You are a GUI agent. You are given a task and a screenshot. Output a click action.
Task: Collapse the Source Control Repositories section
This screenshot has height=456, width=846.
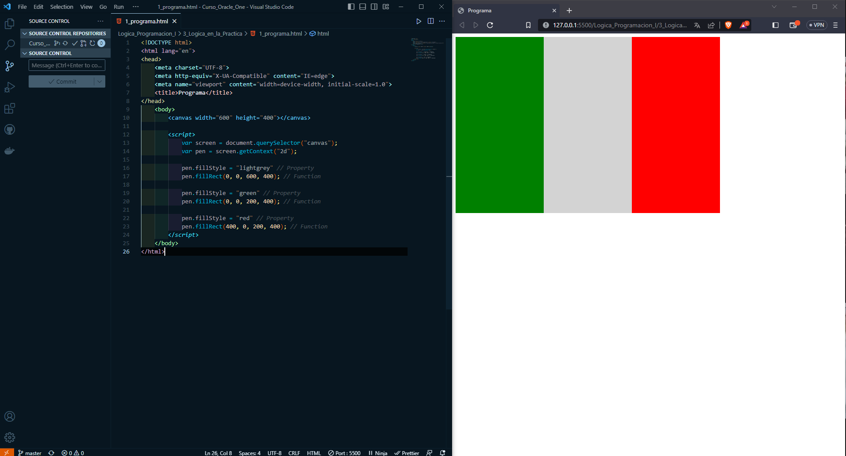point(65,33)
